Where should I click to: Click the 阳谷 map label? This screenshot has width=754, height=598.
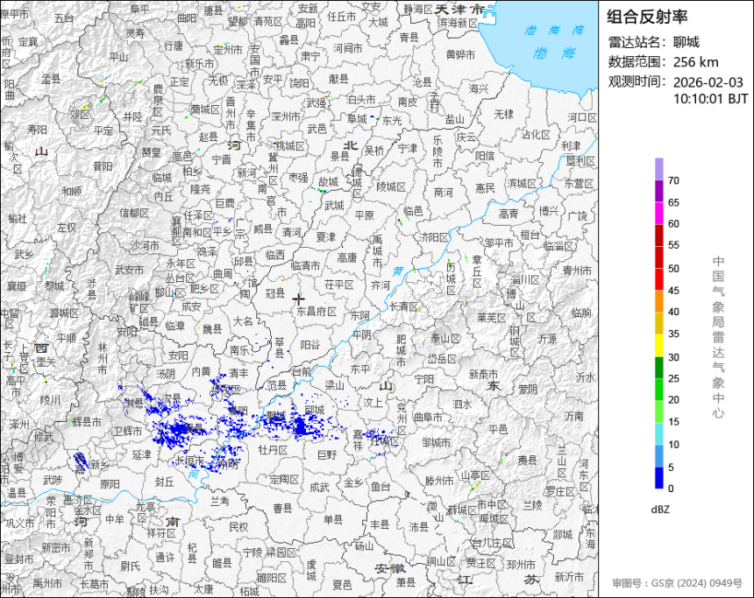click(309, 344)
